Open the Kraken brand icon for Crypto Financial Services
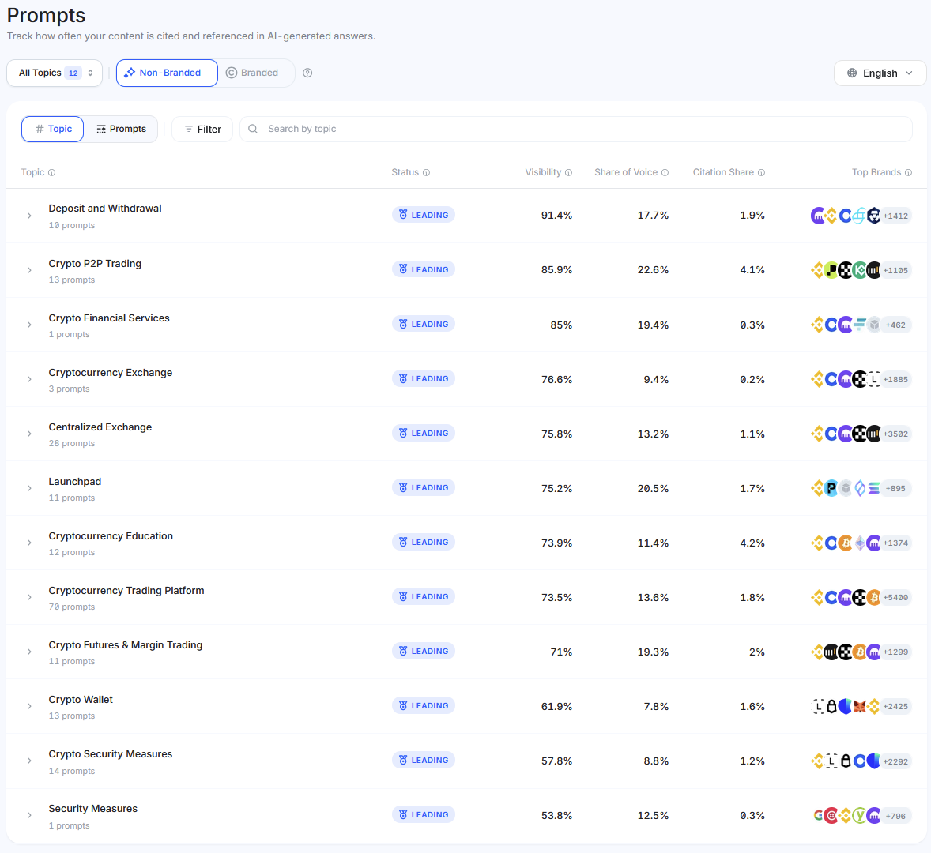 [846, 324]
